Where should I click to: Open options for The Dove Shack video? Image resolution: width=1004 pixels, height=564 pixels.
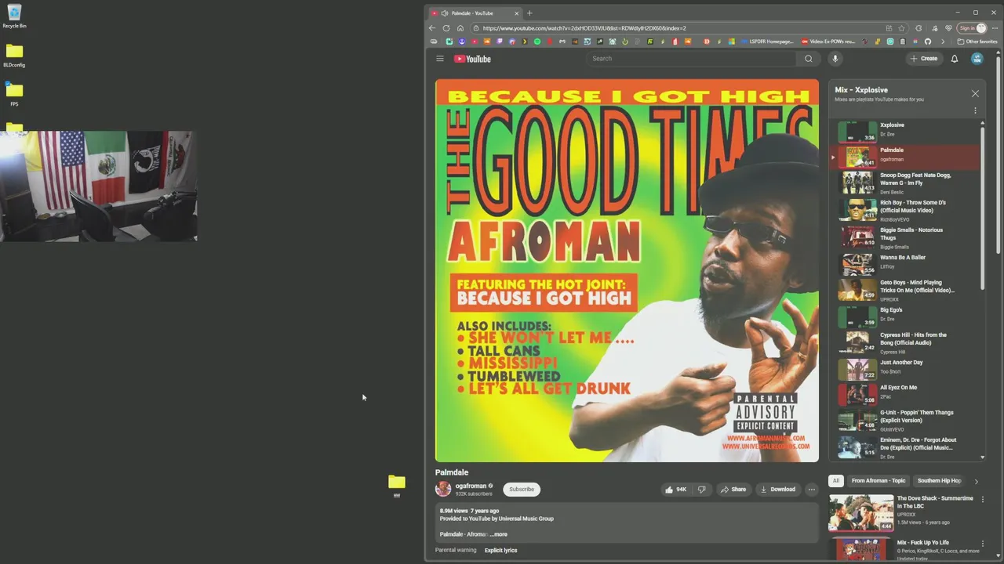coord(983,500)
